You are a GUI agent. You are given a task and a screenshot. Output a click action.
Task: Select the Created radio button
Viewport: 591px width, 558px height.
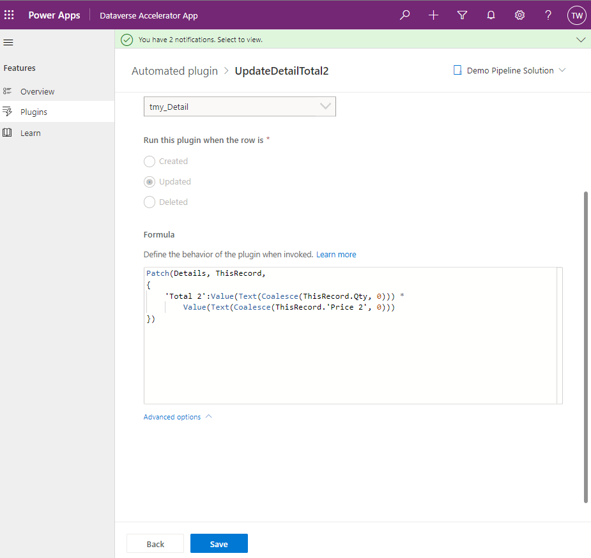150,161
